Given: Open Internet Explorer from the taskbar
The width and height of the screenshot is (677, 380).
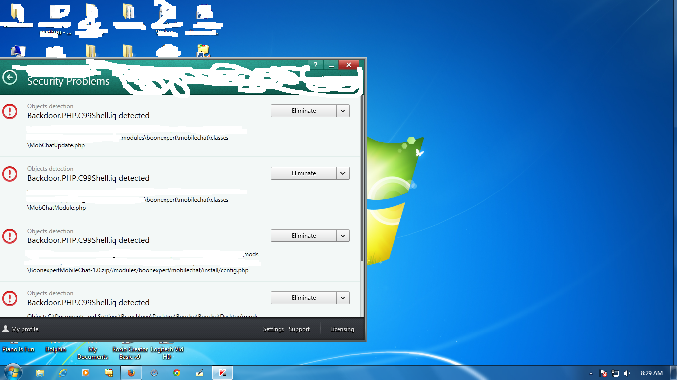Looking at the screenshot, I should (63, 373).
